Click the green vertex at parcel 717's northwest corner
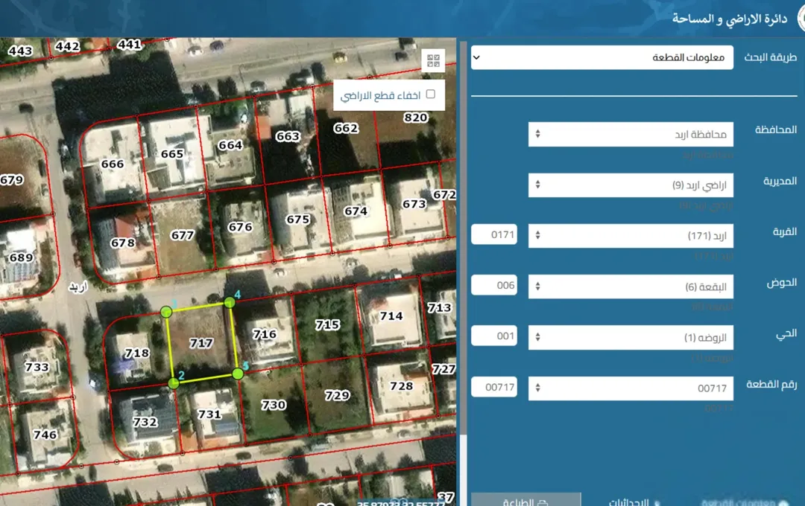The width and height of the screenshot is (805, 506). pyautogui.click(x=165, y=312)
